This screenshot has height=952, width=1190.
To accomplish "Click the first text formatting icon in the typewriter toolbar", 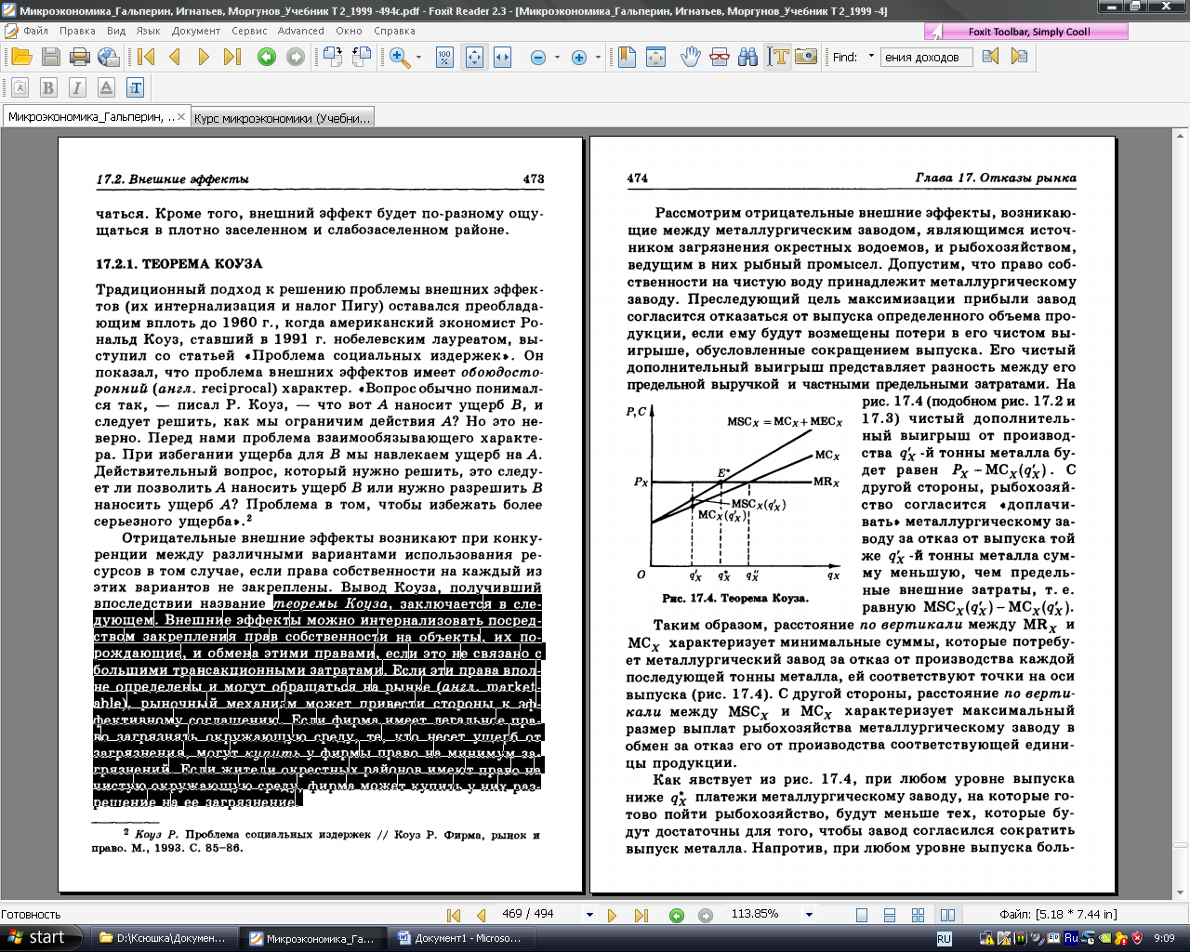I will (x=20, y=87).
